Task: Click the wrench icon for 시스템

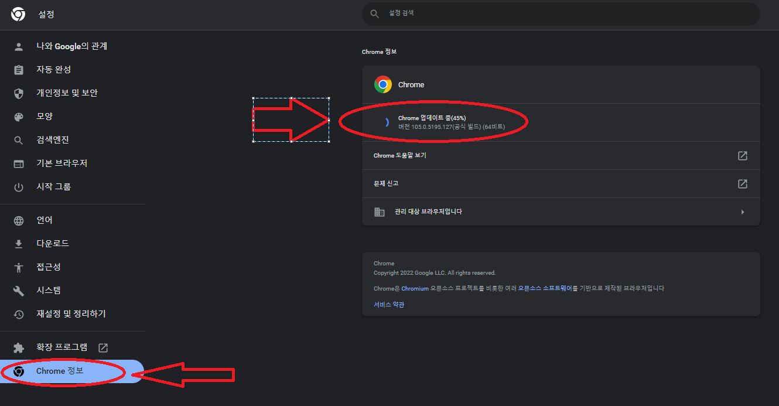Action: point(19,291)
